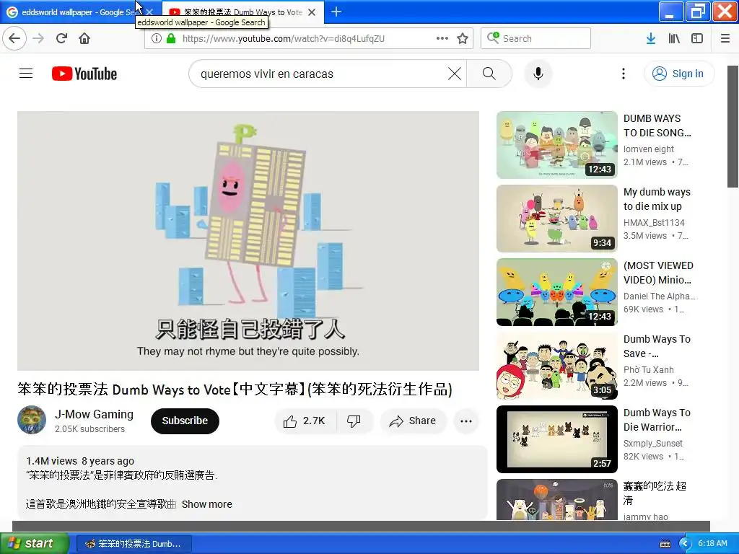The height and width of the screenshot is (554, 739).
Task: Open the downloads arrow icon
Action: pyautogui.click(x=651, y=39)
